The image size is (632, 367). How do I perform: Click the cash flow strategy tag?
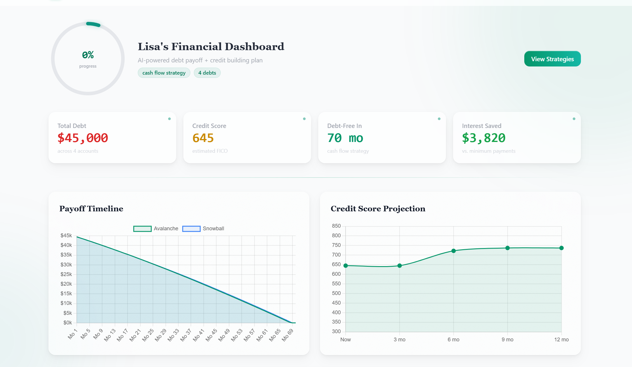coord(164,73)
